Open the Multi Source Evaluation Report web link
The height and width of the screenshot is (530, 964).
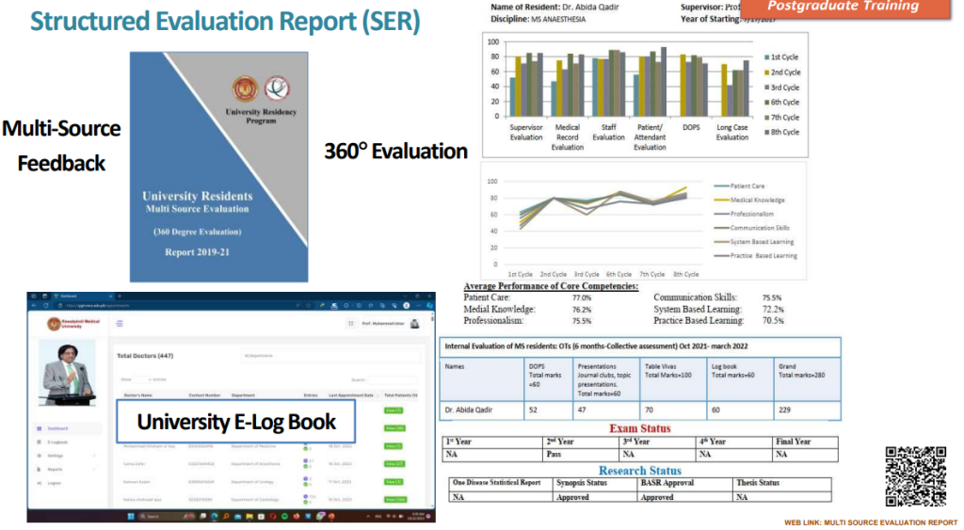871,522
